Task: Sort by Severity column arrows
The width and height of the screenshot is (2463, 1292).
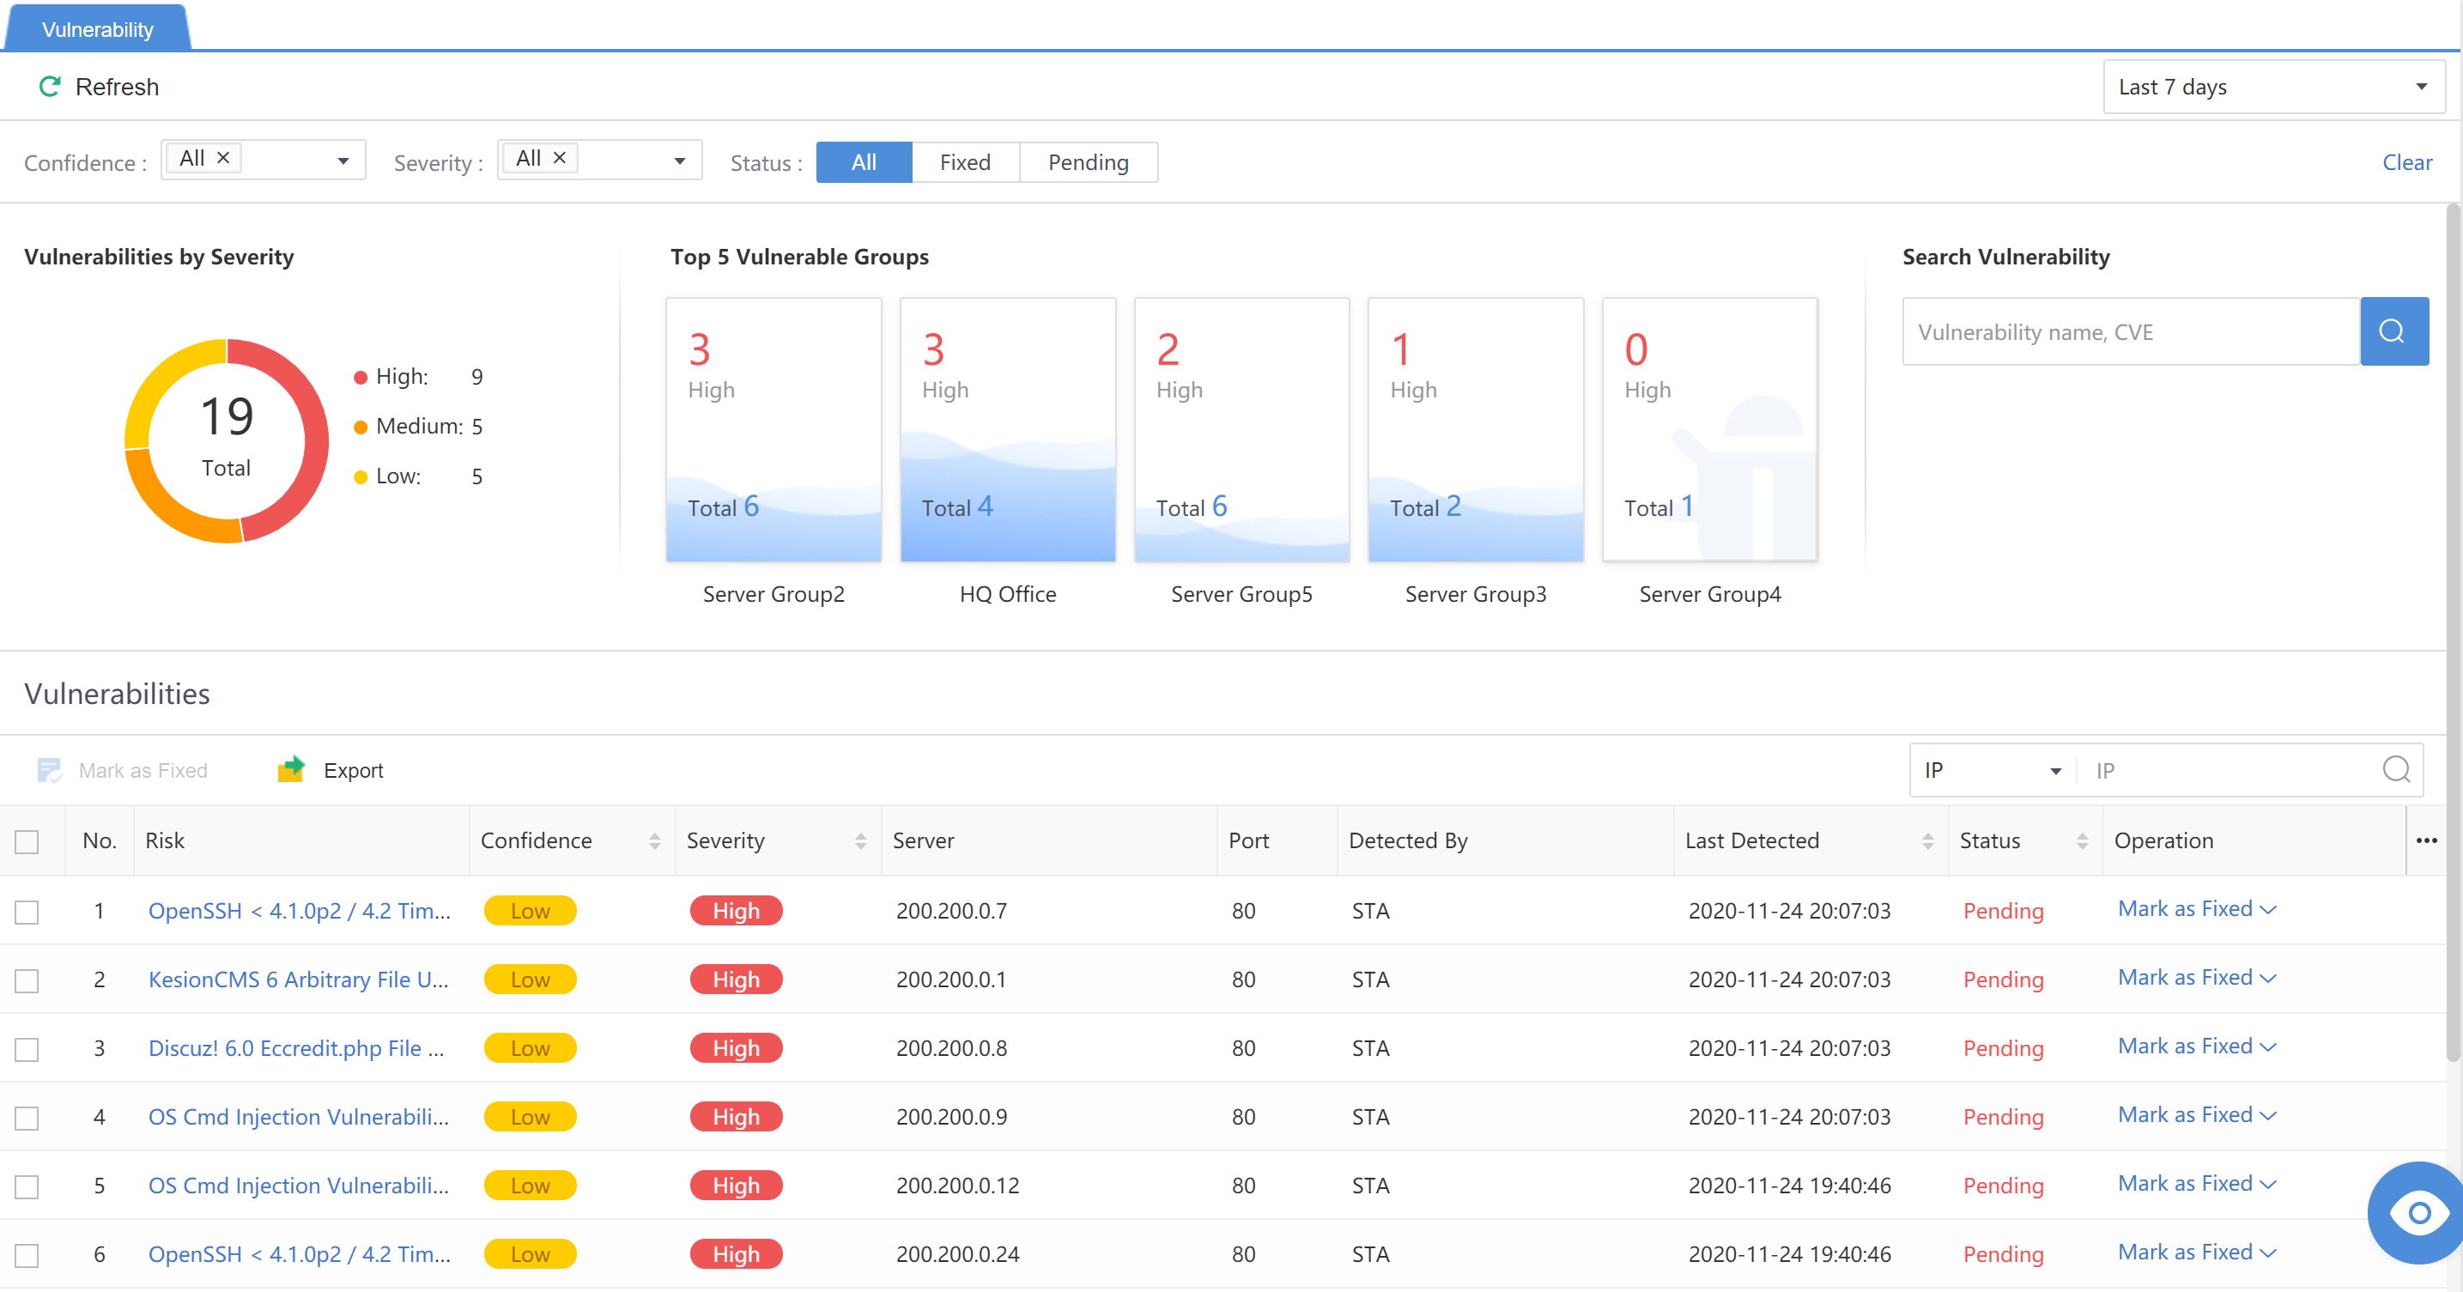Action: (860, 840)
